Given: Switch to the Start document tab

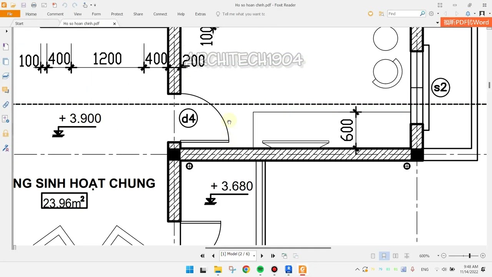Looking at the screenshot, I should 19,23.
